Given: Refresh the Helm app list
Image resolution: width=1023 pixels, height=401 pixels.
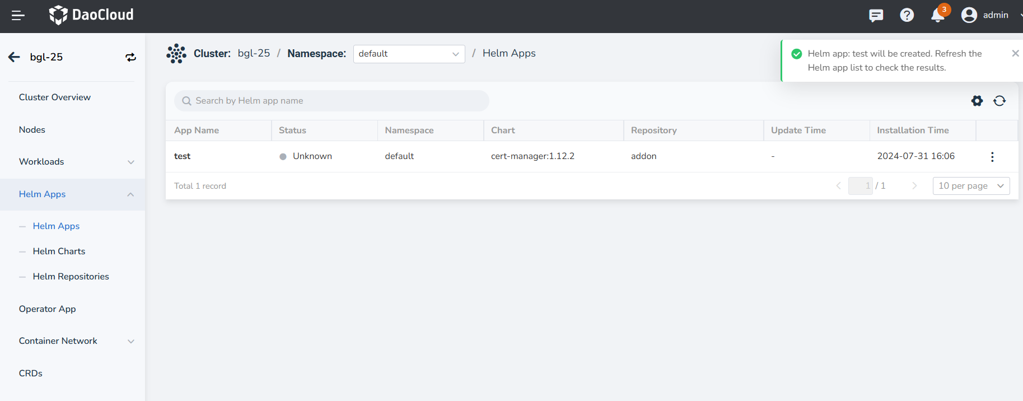Looking at the screenshot, I should [999, 101].
